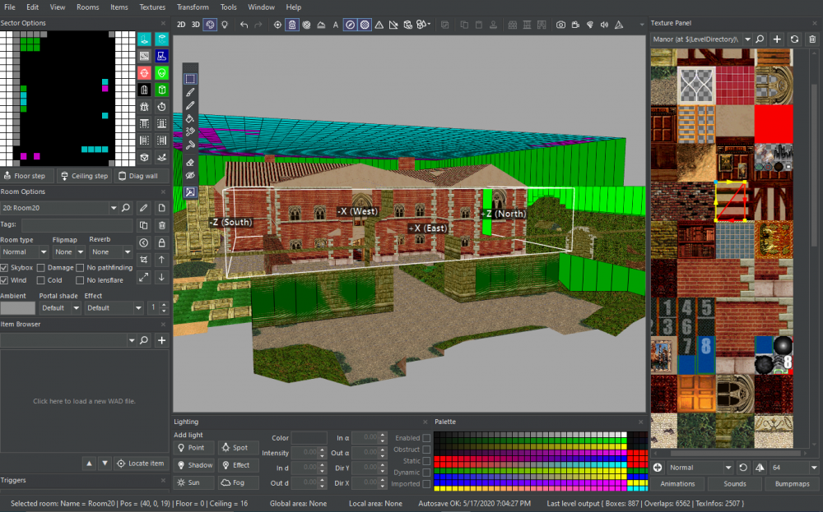Edit room name with pencil icon
This screenshot has width=823, height=512.
coord(144,208)
